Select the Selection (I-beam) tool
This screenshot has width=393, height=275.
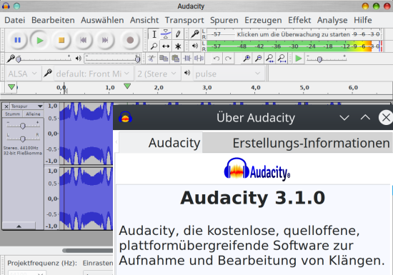[x=154, y=34]
